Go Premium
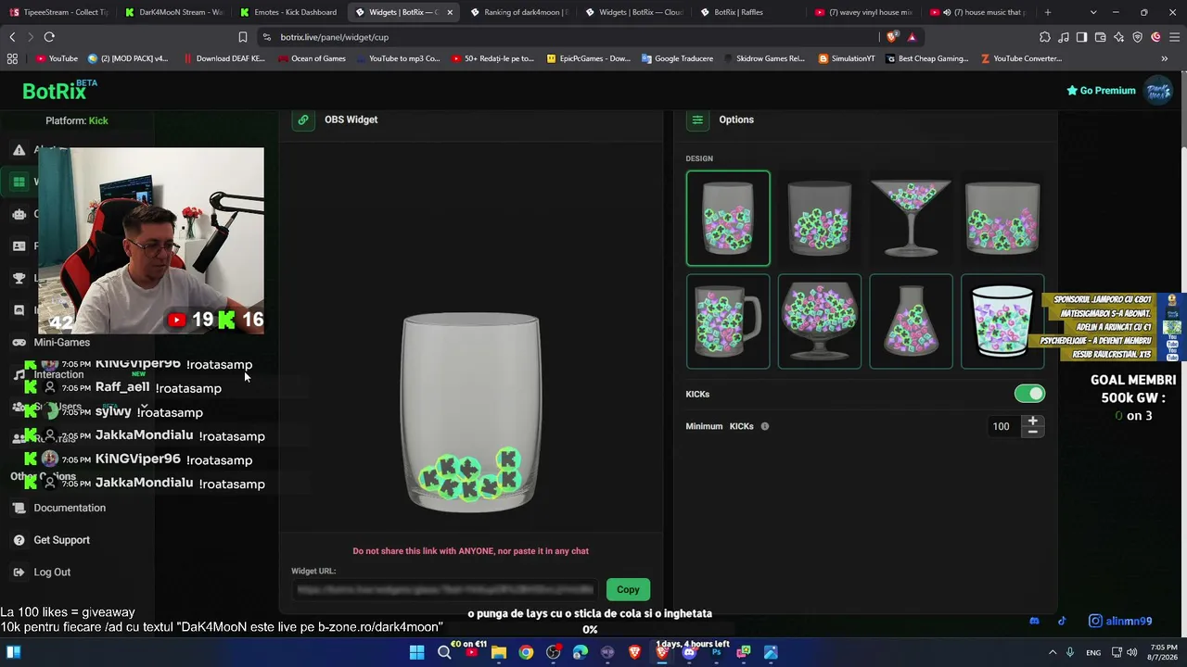The image size is (1187, 667). [1101, 91]
